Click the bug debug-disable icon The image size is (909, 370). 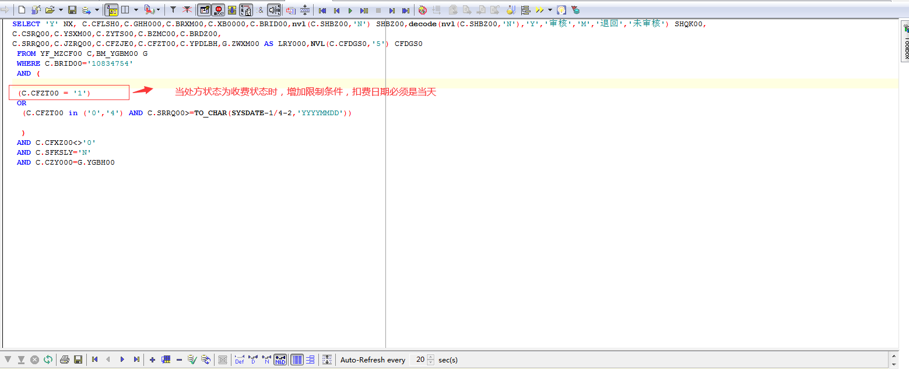[x=423, y=10]
